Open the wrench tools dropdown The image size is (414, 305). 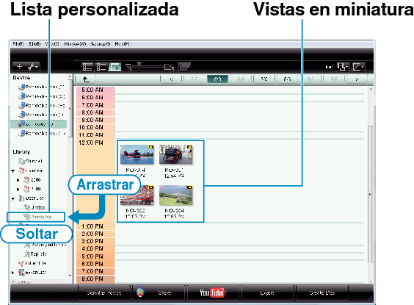33,67
